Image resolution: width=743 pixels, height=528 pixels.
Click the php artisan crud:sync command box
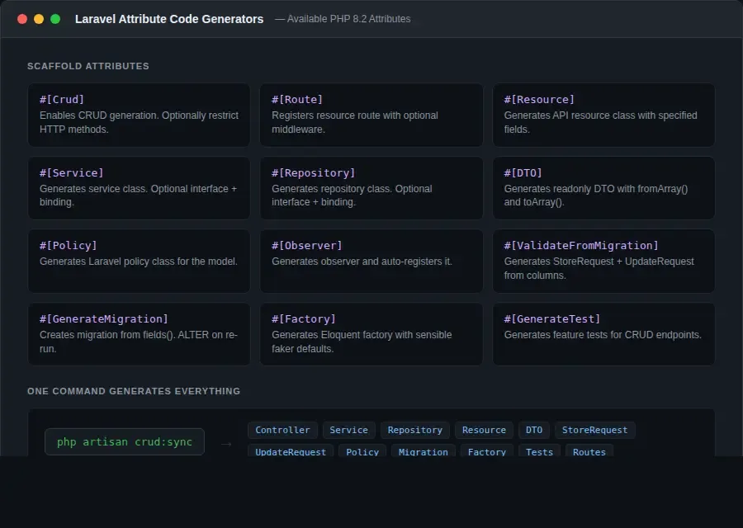click(125, 442)
